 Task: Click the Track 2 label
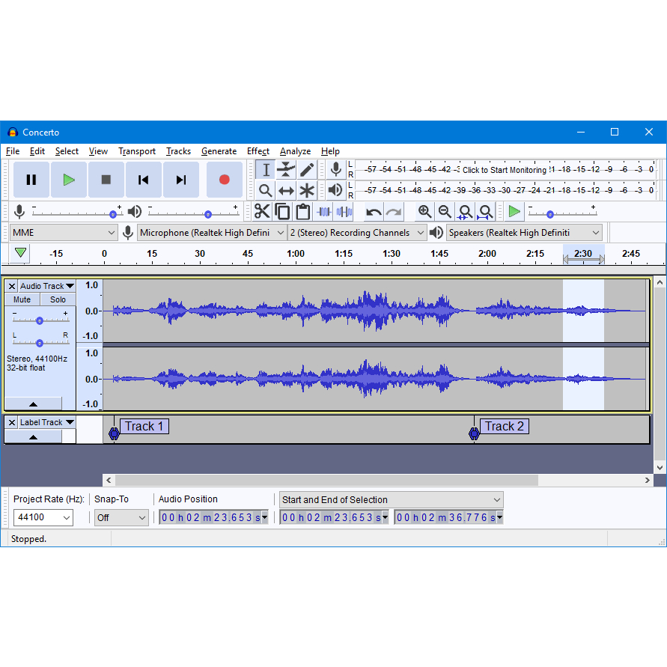[504, 427]
